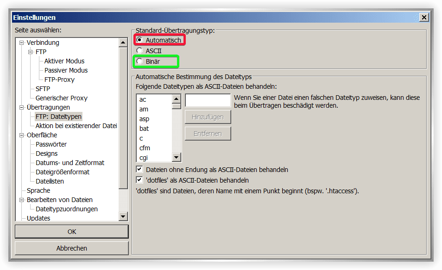Select the Automatisch radio button
This screenshot has height=270, width=442.
pos(139,40)
